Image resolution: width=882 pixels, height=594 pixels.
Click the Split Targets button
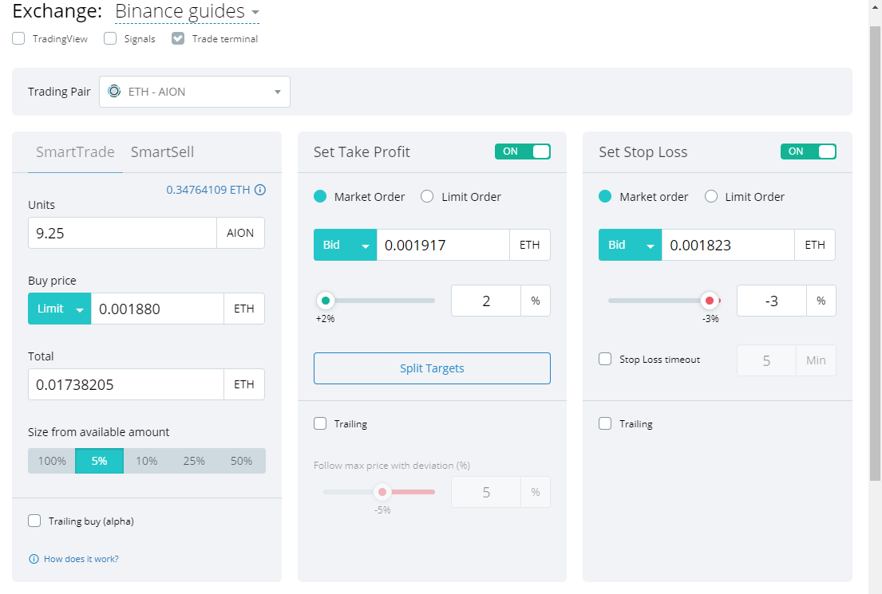432,368
